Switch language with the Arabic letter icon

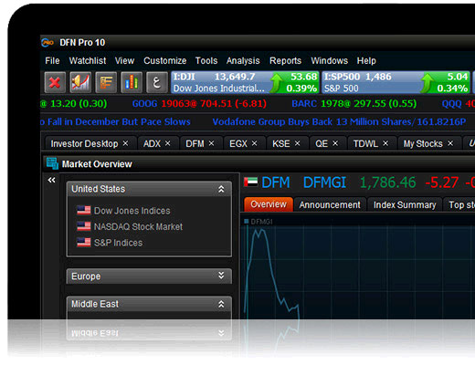(x=157, y=82)
